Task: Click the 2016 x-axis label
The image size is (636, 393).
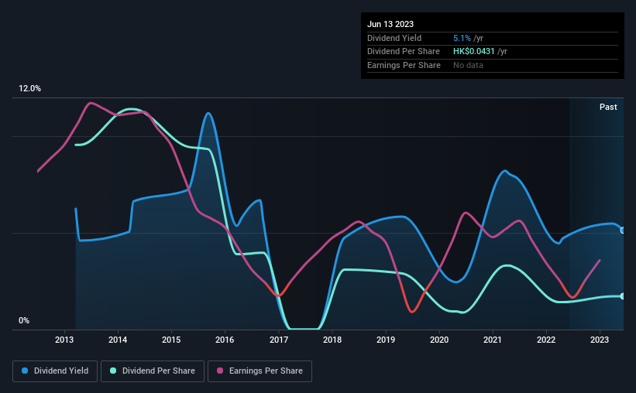Action: (225, 340)
